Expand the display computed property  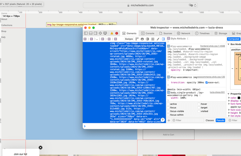point(229,101)
